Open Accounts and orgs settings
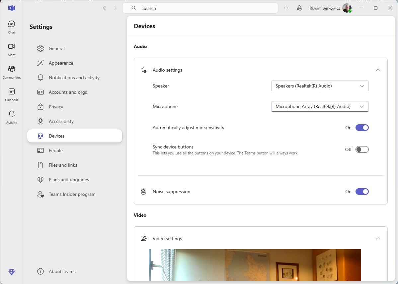The height and width of the screenshot is (284, 398). coord(75,92)
